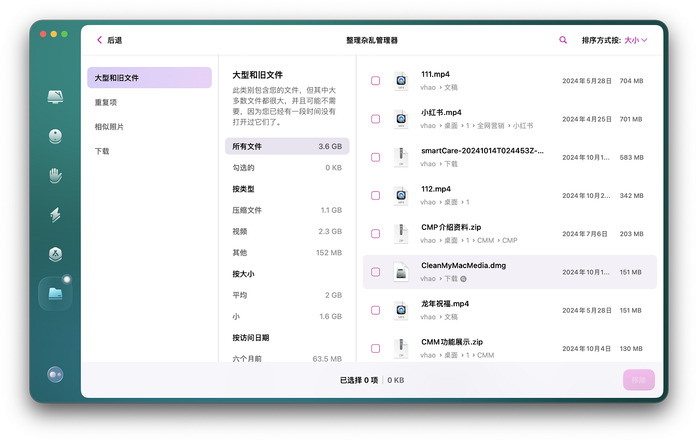Select the My Clutter folder icon
The height and width of the screenshot is (442, 698).
click(x=55, y=294)
